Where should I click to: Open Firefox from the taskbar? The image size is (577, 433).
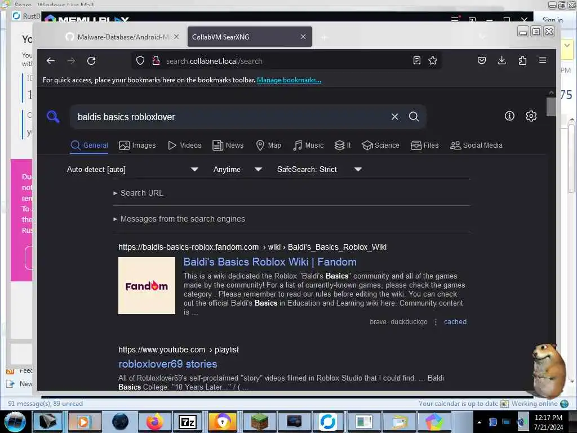154,422
